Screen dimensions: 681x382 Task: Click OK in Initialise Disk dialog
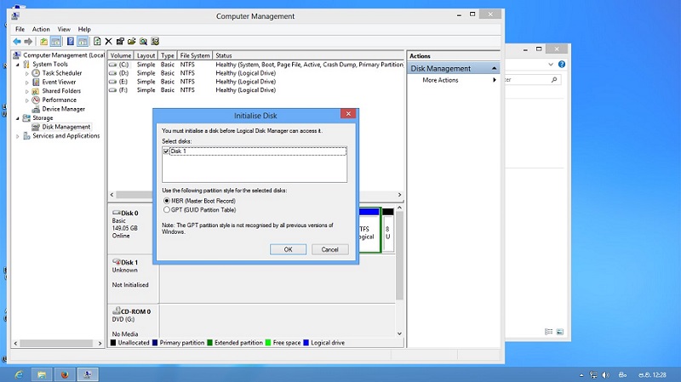pos(288,249)
